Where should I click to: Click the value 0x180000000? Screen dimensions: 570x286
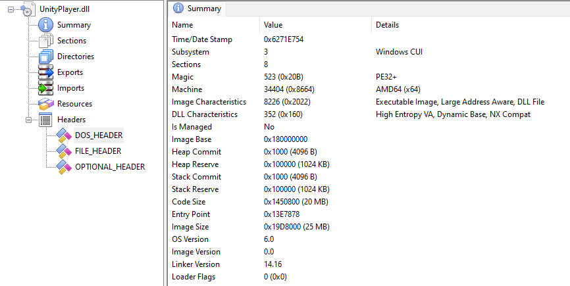(286, 139)
